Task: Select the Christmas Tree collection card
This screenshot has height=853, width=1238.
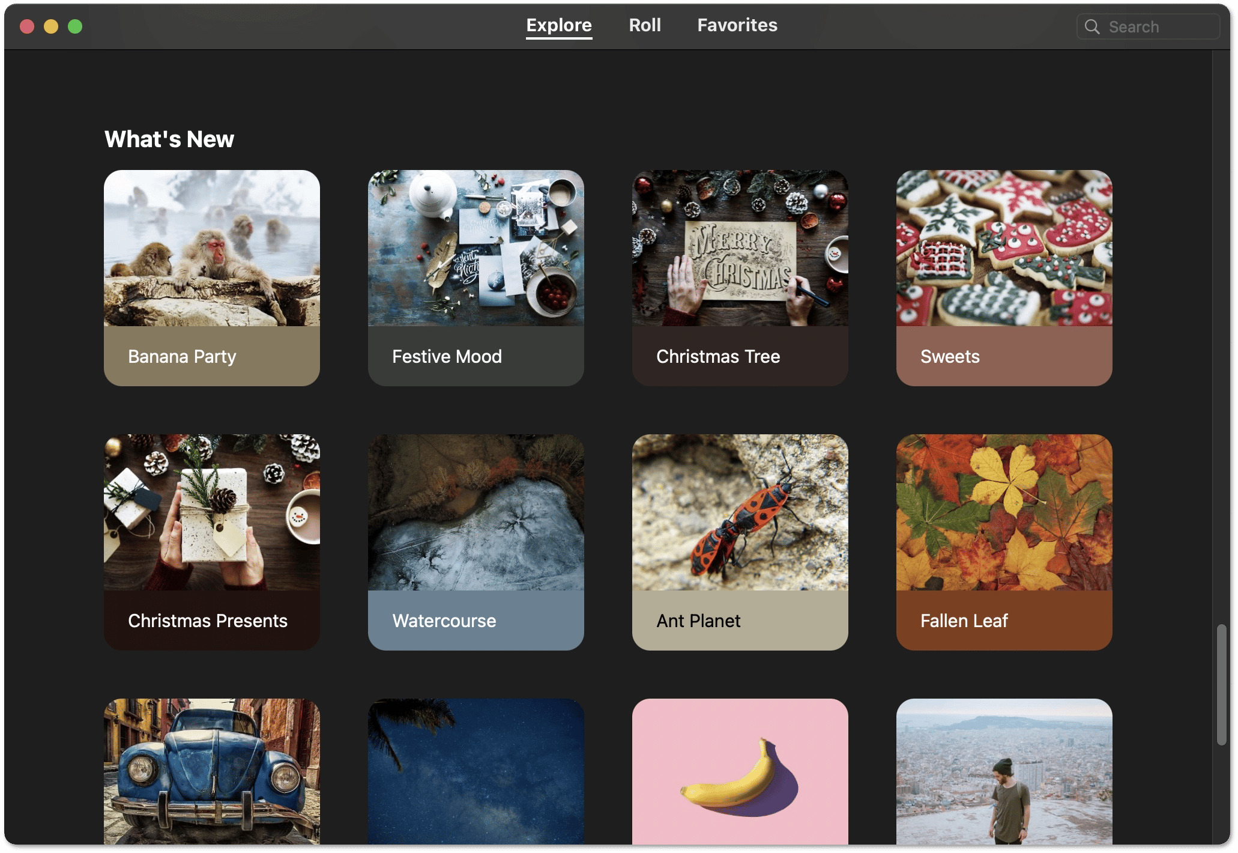Action: 740,278
